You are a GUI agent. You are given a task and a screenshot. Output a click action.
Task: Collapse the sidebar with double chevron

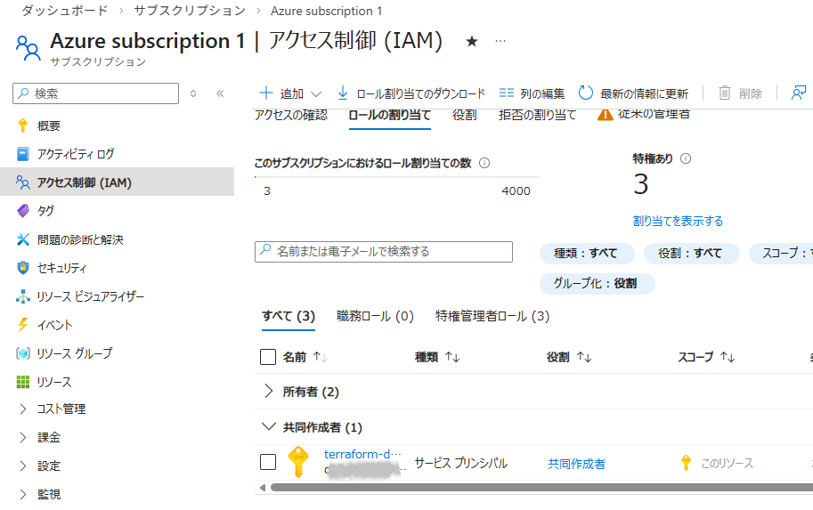220,93
